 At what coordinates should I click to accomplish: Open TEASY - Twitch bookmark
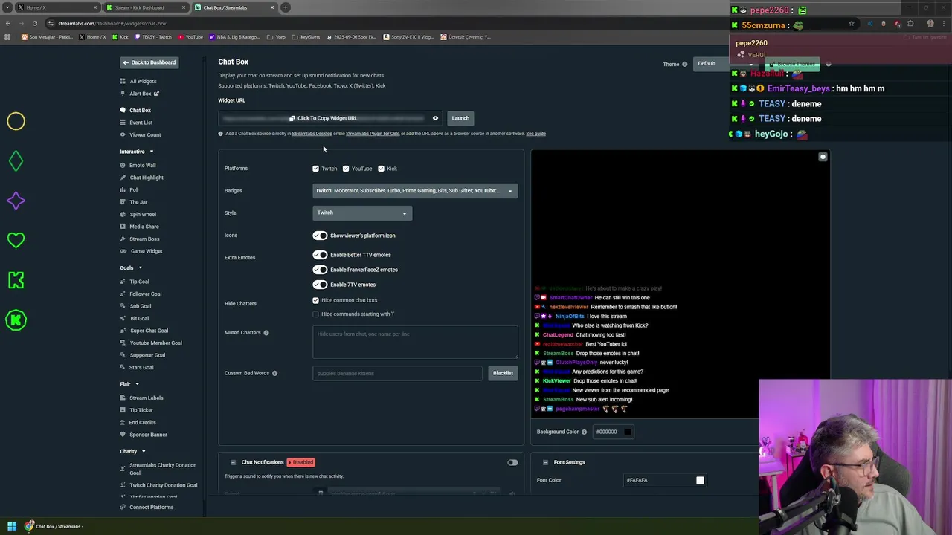(x=153, y=37)
